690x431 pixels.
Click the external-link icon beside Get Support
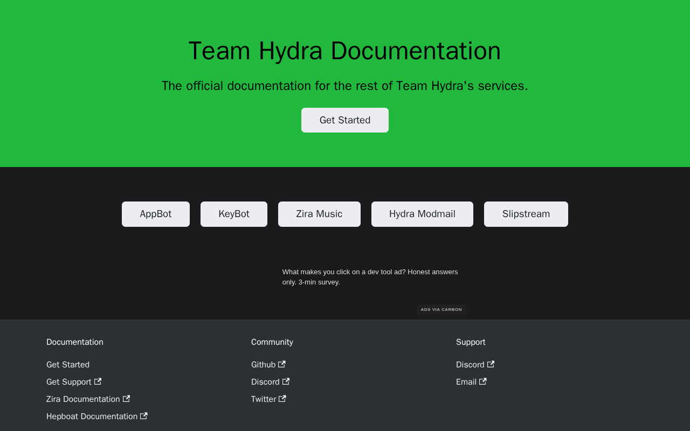tap(98, 381)
